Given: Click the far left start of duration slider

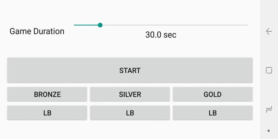Looking at the screenshot, I should 75,25.
